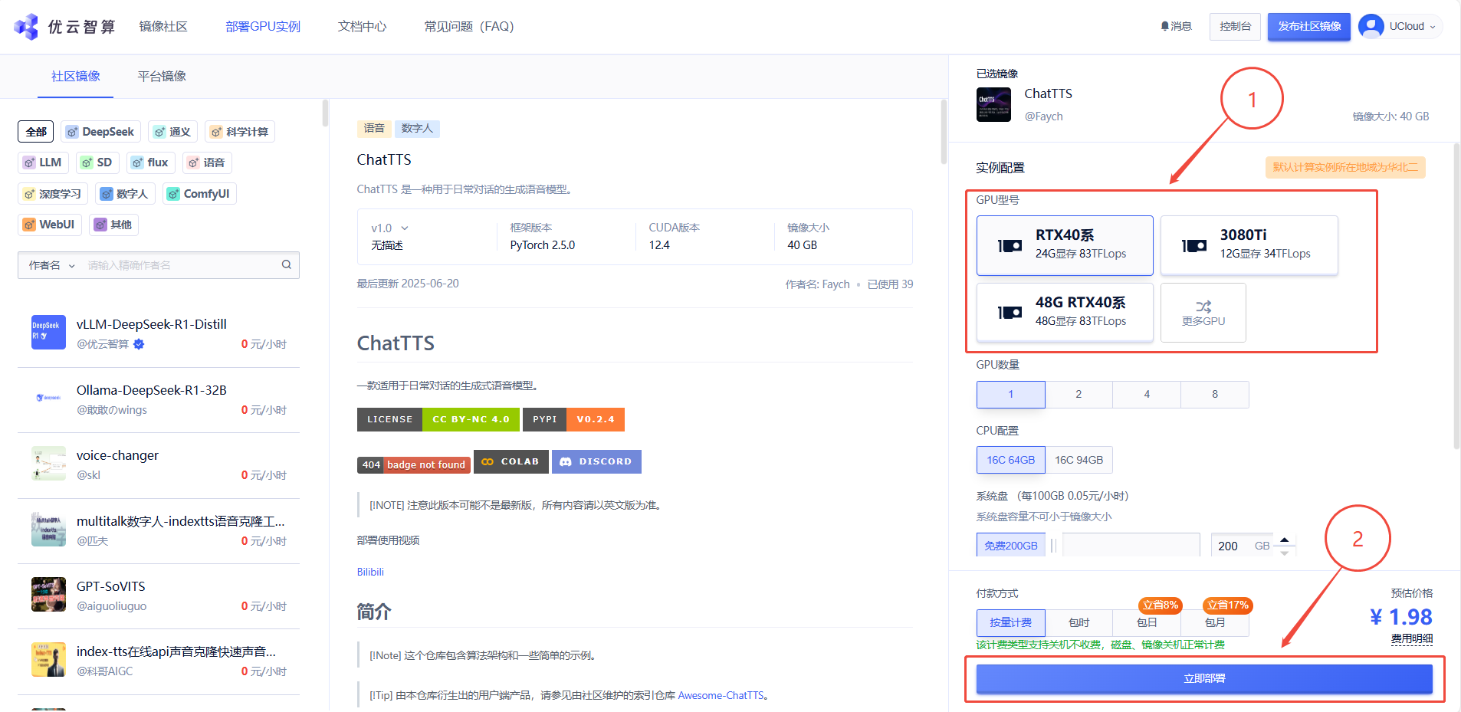
Task: Click the 更多GPU shuffle icon
Action: coord(1203,306)
